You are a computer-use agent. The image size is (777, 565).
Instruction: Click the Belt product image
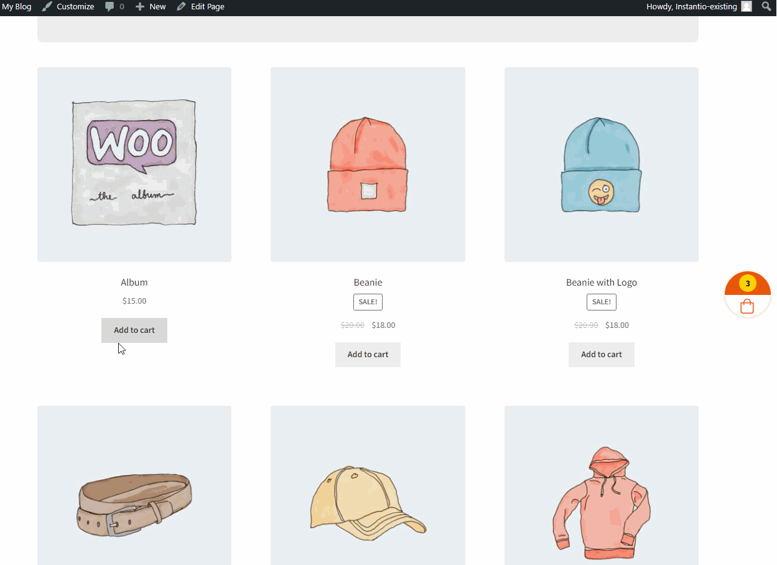point(134,485)
